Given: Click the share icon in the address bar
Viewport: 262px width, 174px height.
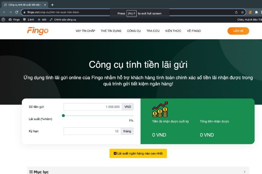Looking at the screenshot, I should pos(236,12).
